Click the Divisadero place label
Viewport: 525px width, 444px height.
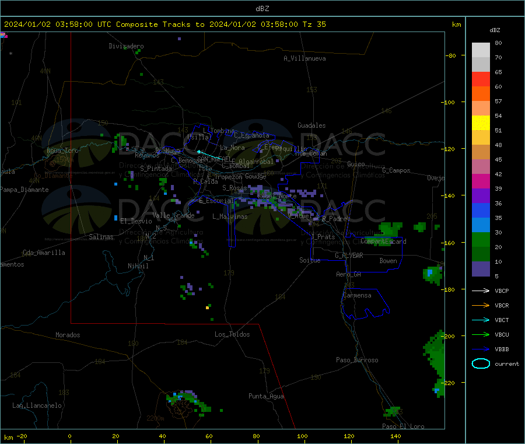click(x=126, y=46)
